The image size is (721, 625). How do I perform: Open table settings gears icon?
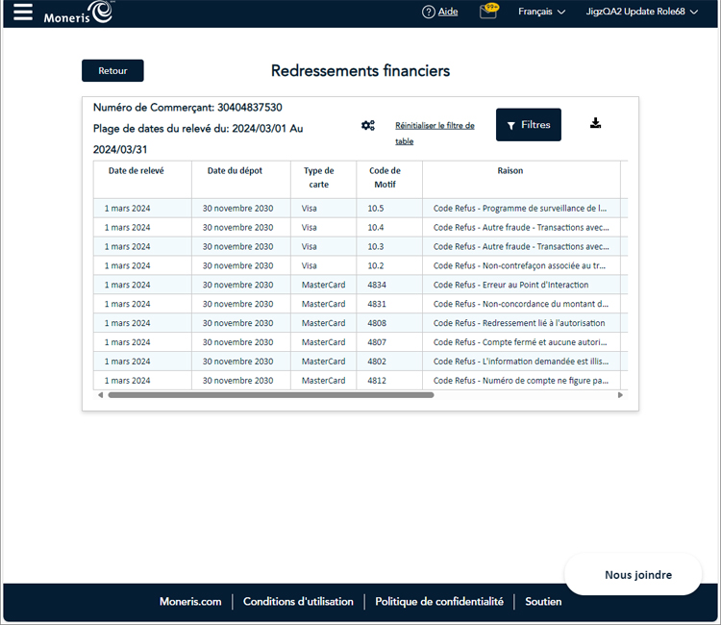368,125
